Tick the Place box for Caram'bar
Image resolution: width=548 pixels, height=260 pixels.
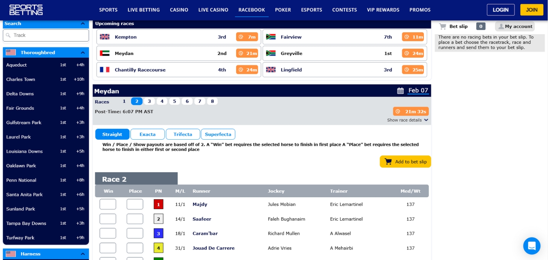135,233
